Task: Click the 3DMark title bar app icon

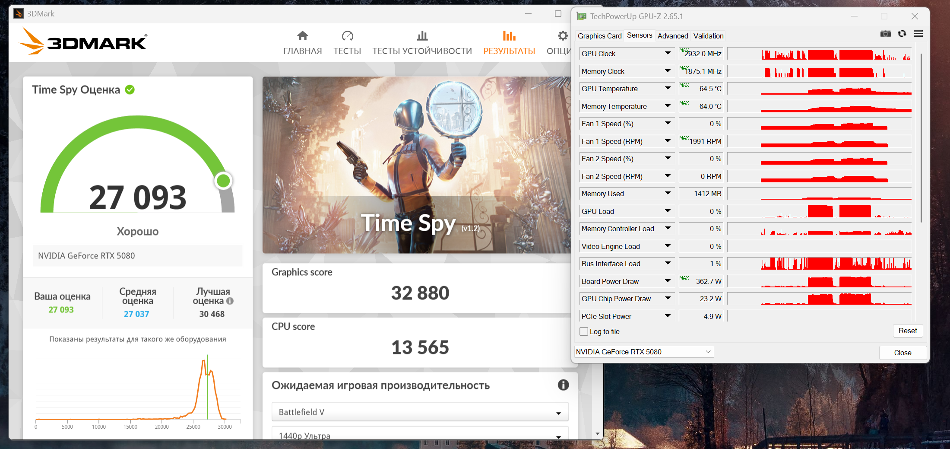Action: tap(19, 14)
